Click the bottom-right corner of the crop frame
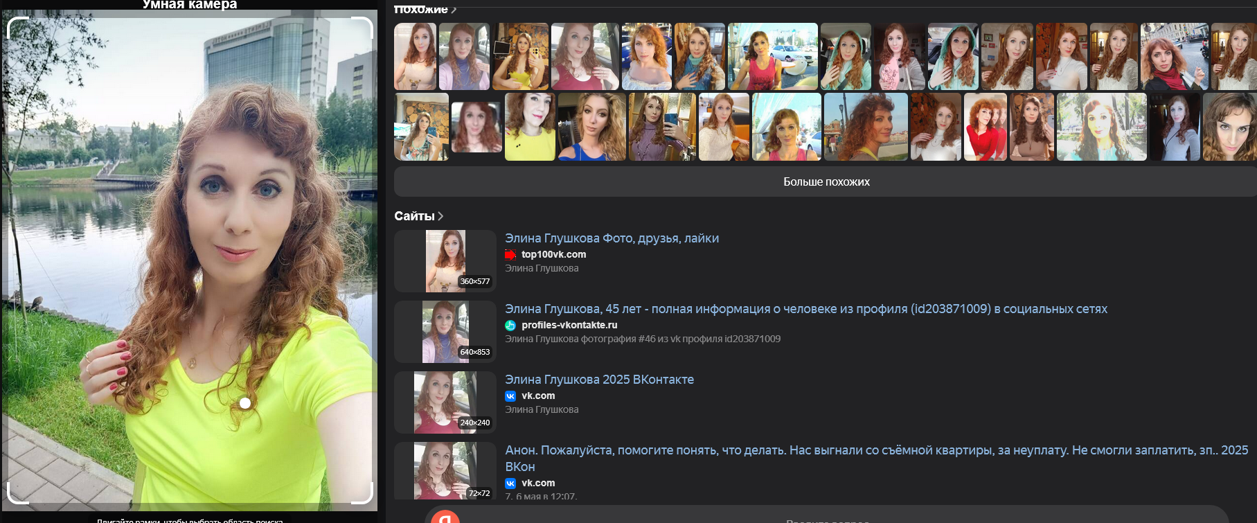Screen dimensions: 1257x523 363,493
